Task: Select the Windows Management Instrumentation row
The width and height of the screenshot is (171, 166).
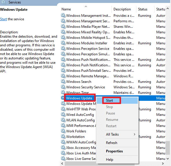Action: 113,16
